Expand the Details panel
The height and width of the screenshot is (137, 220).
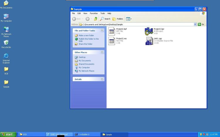(102, 79)
